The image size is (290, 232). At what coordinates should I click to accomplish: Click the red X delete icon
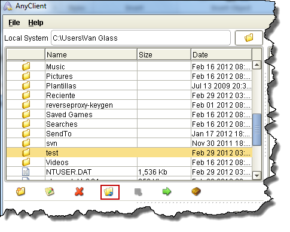(79, 192)
